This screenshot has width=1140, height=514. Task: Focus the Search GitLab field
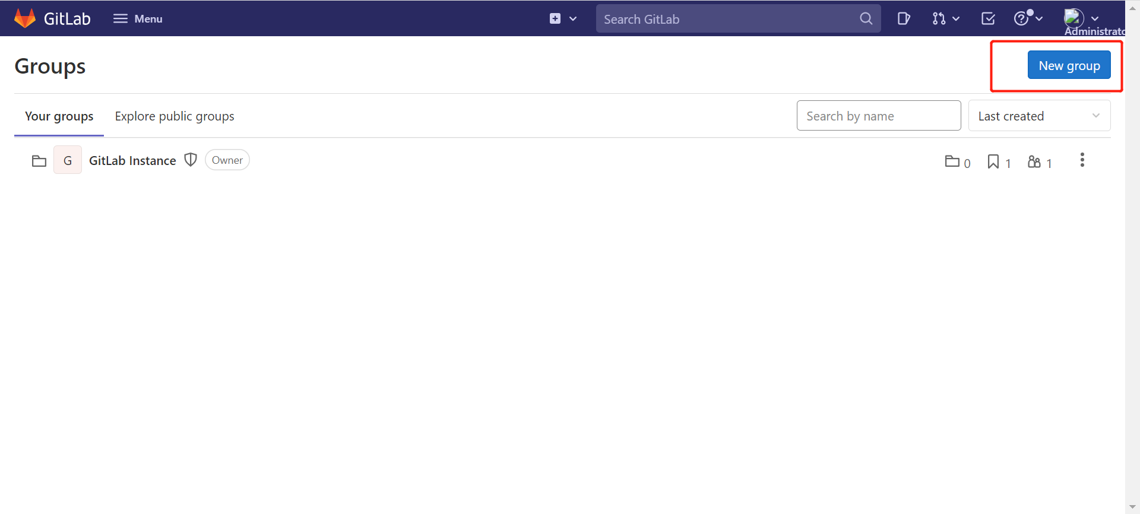pos(738,18)
